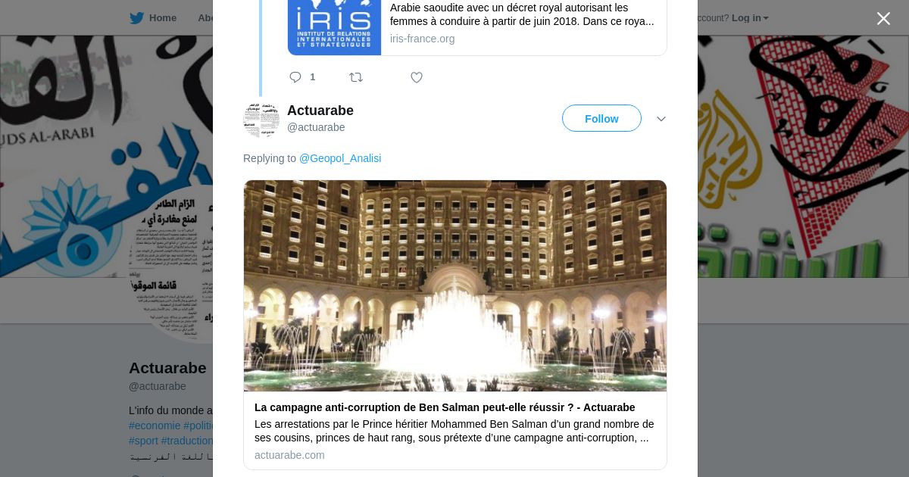
Task: Click the #sport hashtag in bio
Action: [x=143, y=441]
